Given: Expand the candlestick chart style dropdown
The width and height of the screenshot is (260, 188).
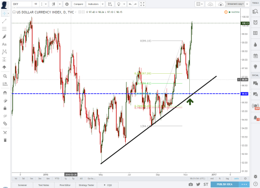Looking at the screenshot, I should tap(60, 4).
